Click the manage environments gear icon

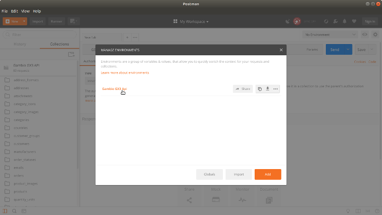coord(375,35)
